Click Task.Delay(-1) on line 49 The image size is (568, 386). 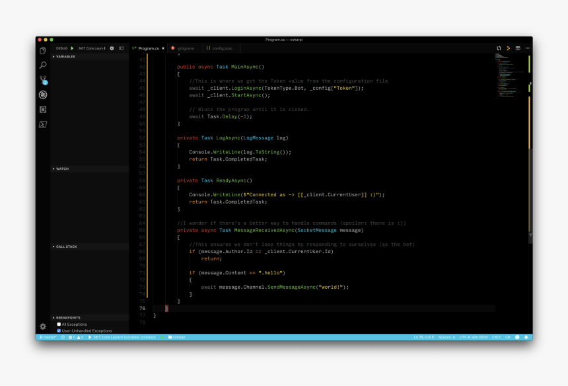pos(229,117)
